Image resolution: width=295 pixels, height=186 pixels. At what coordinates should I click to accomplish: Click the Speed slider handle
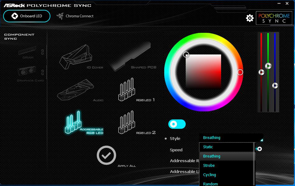[259, 149]
